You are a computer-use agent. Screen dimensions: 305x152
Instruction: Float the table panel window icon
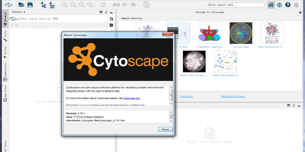click(x=289, y=105)
